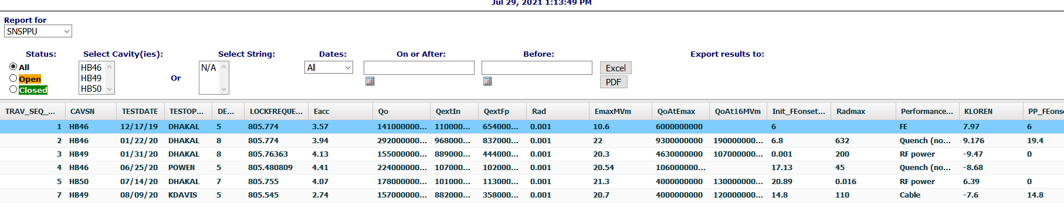This screenshot has height=218, width=1064.
Task: Expand the Report for SNSPPU dropdown
Action: pos(38,31)
